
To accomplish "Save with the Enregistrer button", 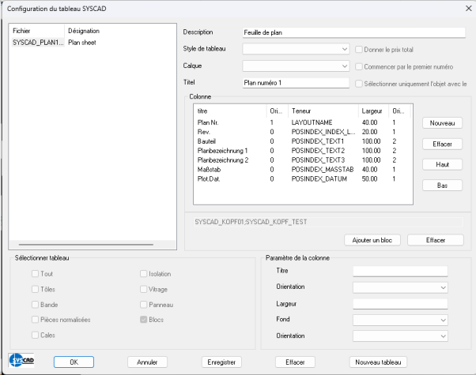I will (221, 362).
